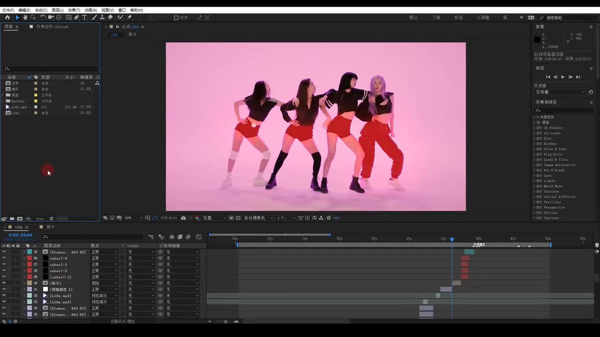This screenshot has height=337, width=600.
Task: Click teal label color swatch of layer 25
Action: click(x=30, y=252)
